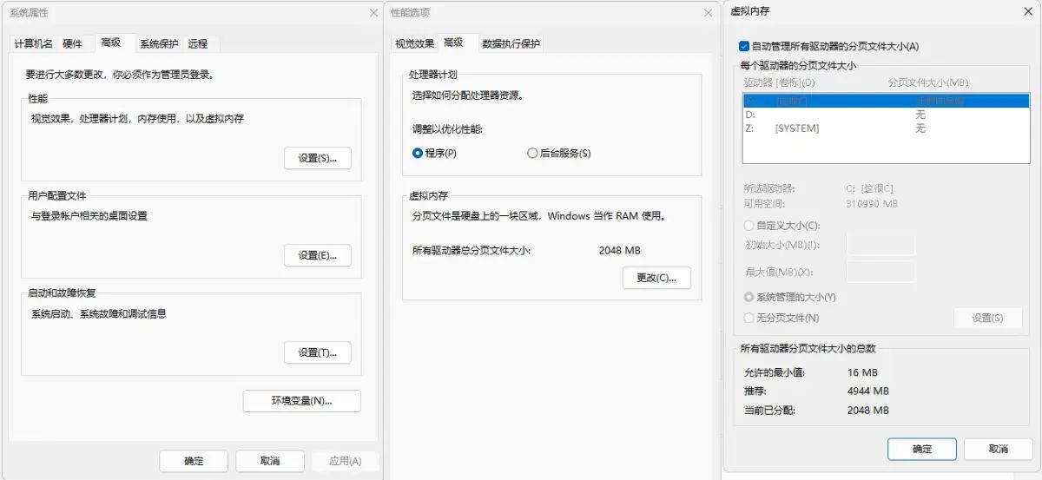The width and height of the screenshot is (1042, 480).
Task: Click the 最大值(MB) input field
Action: 880,272
